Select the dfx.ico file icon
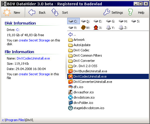The height and width of the screenshot is (124, 150). click(70, 87)
